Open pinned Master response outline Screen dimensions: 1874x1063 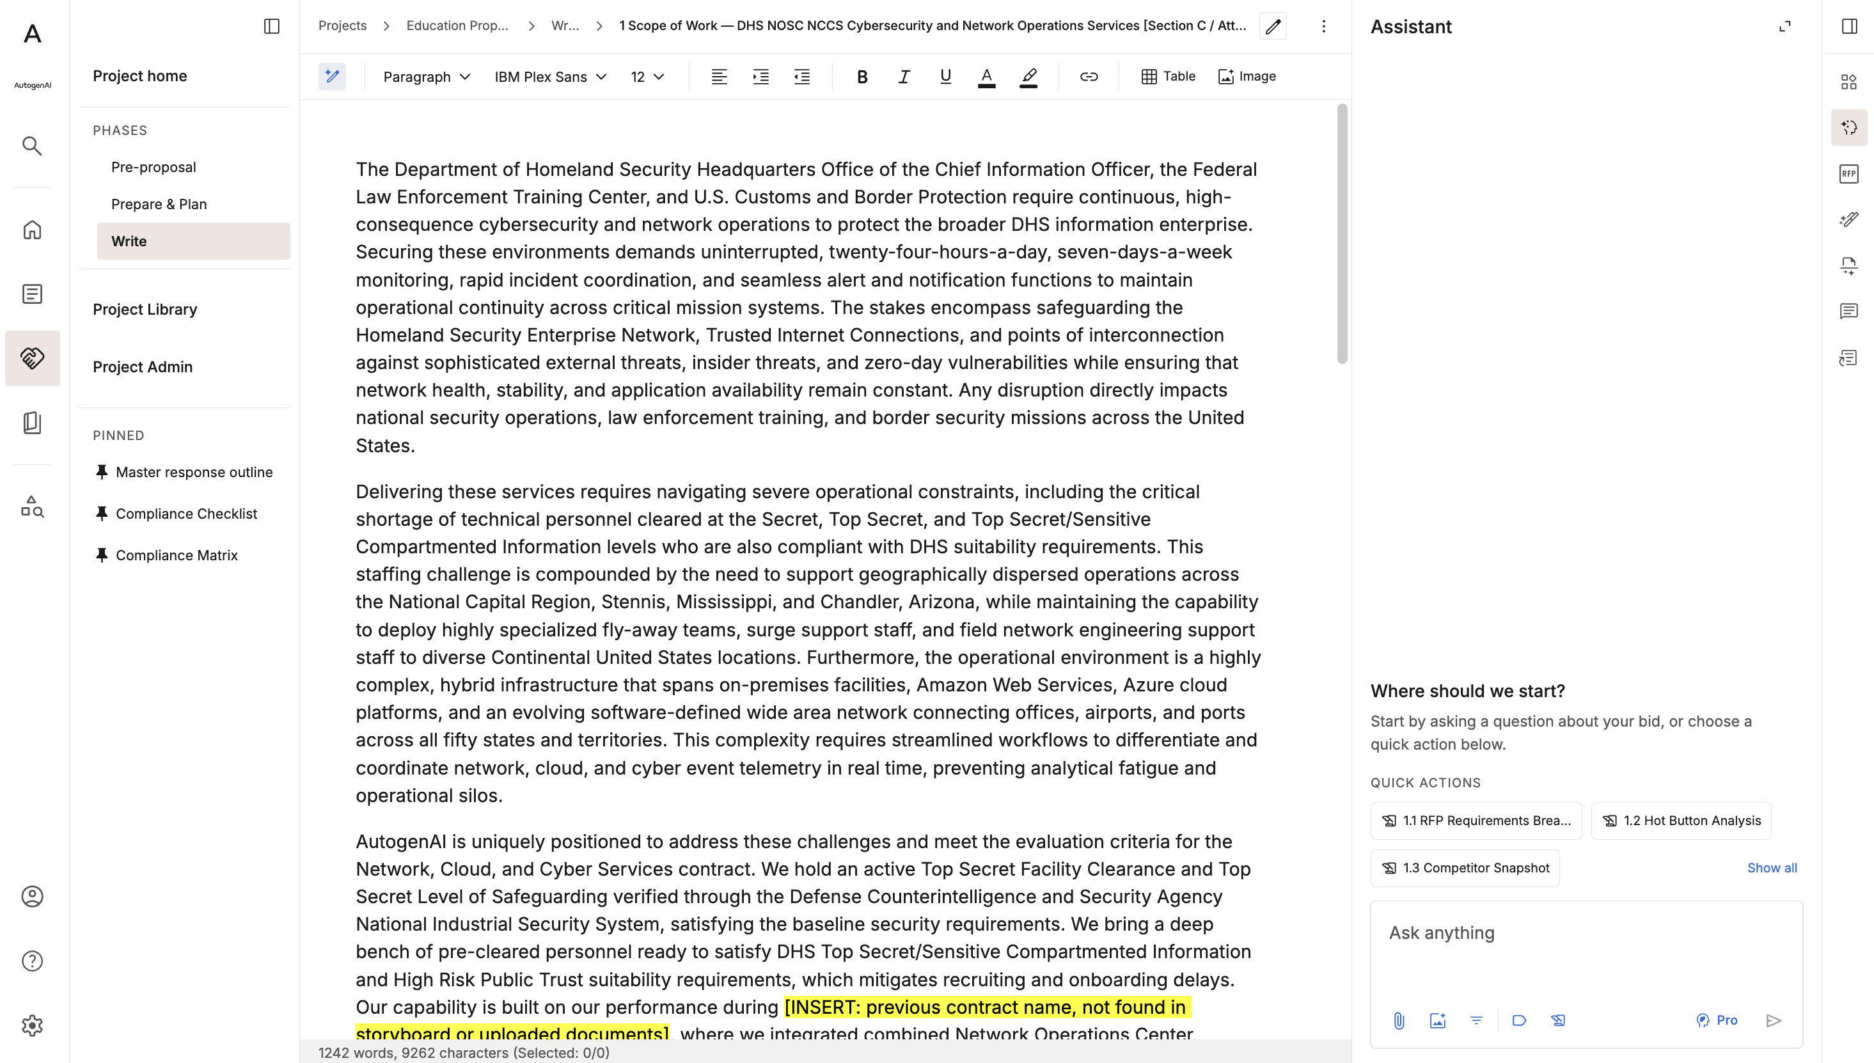(x=184, y=473)
